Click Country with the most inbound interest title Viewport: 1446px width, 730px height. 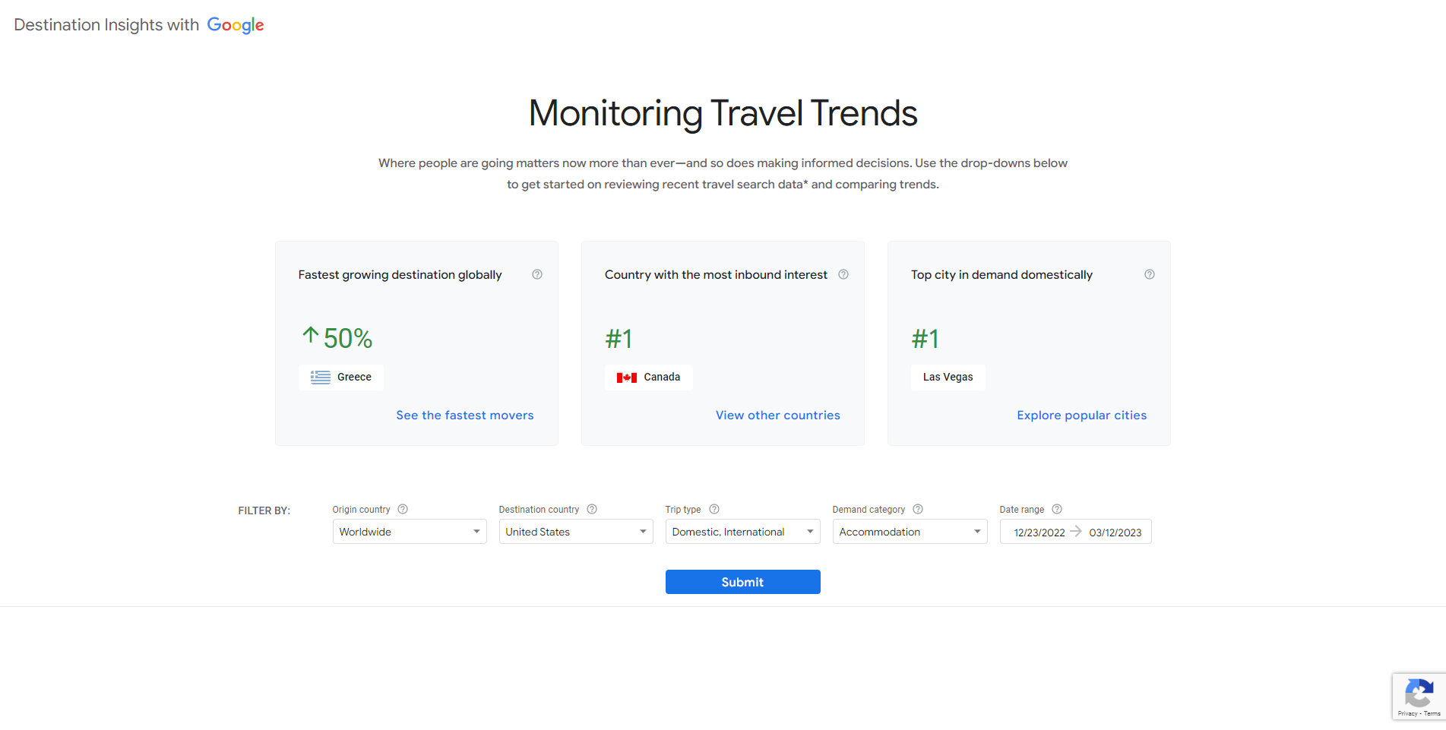716,275
